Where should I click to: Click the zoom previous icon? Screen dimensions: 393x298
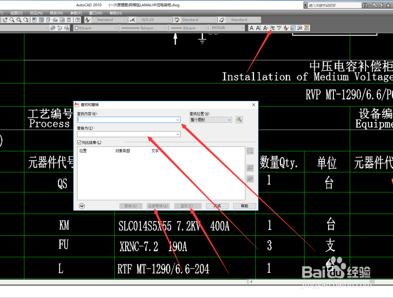(26, 20)
